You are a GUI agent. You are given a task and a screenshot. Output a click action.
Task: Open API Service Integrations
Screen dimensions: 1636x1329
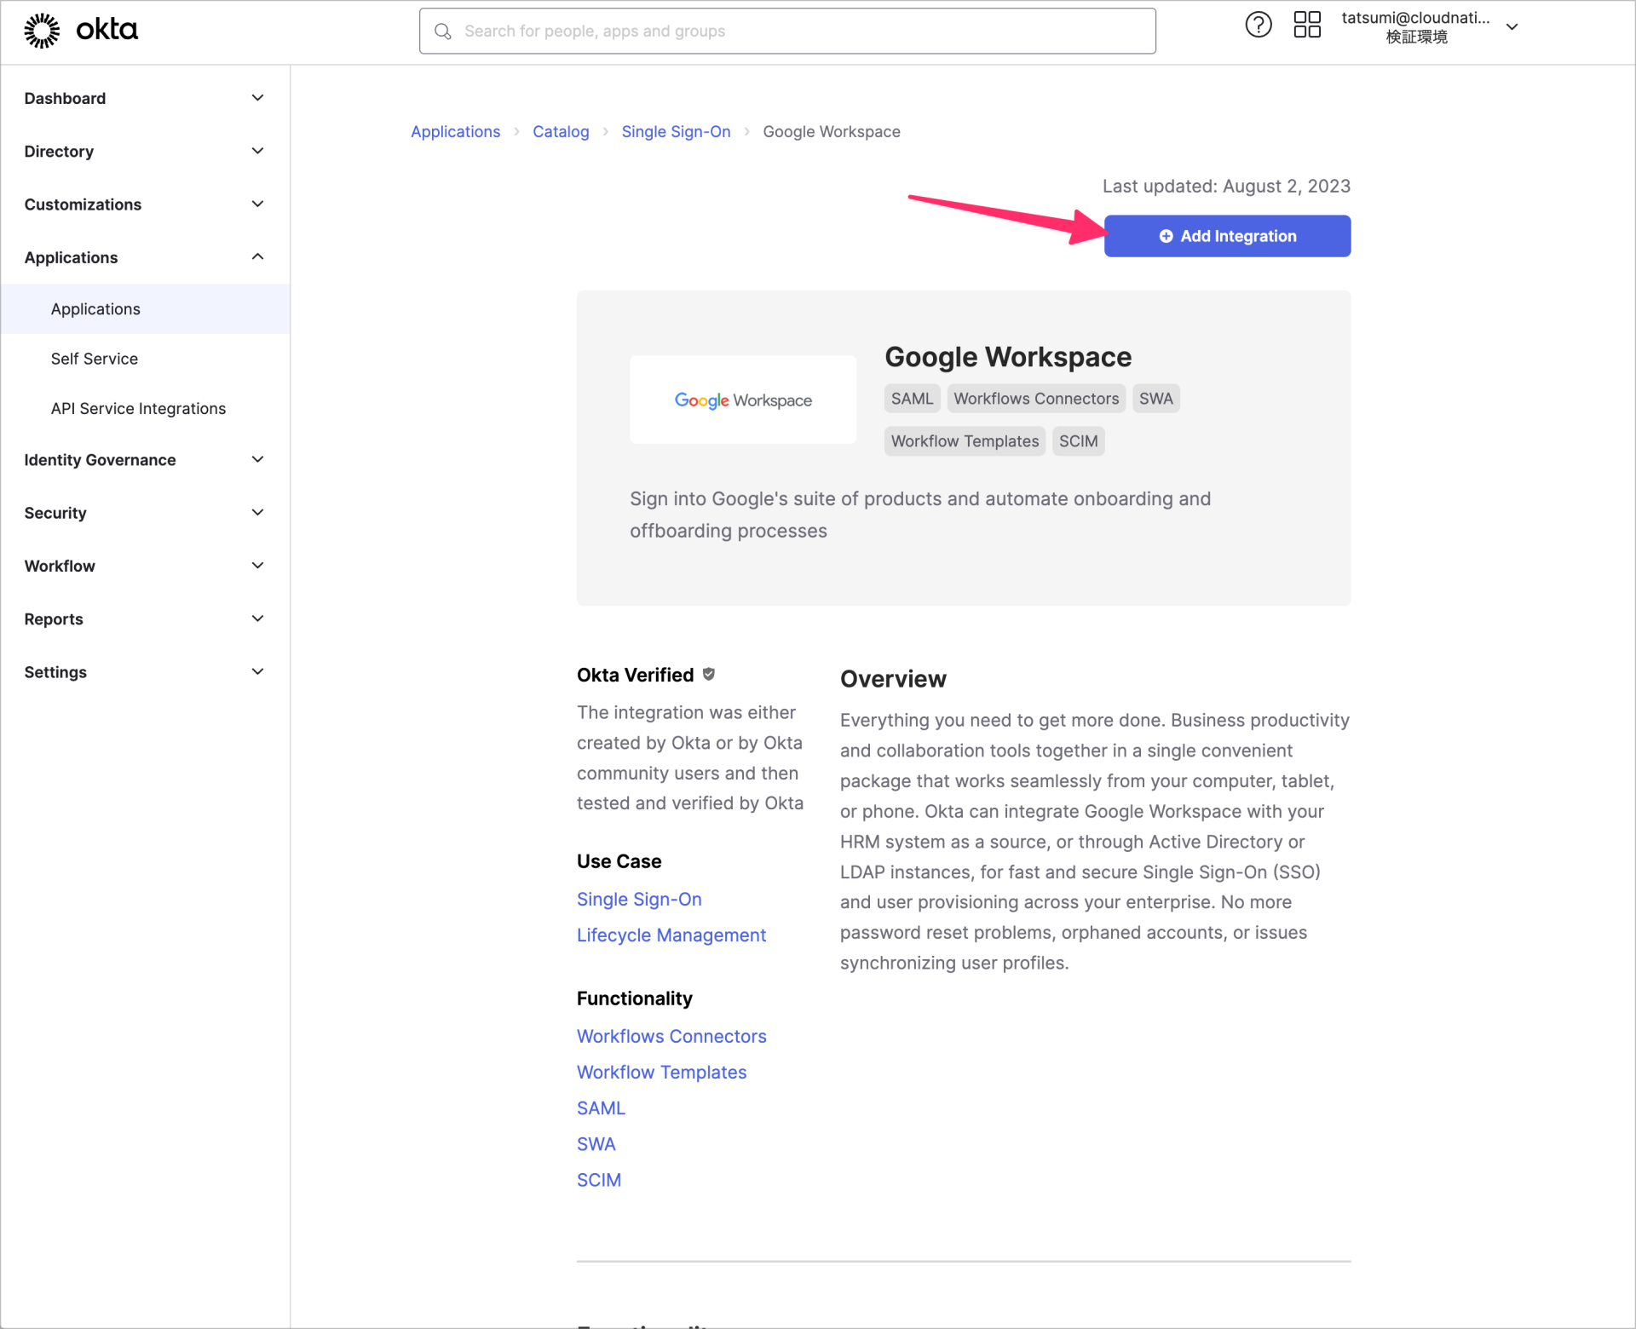point(137,408)
